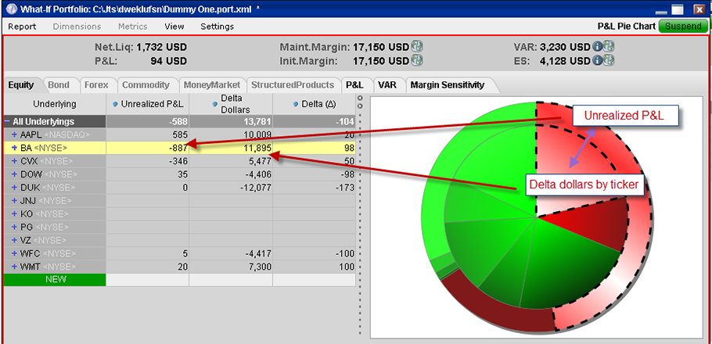The height and width of the screenshot is (344, 712).
Task: Select DUK Delta value -173
Action: [x=347, y=188]
